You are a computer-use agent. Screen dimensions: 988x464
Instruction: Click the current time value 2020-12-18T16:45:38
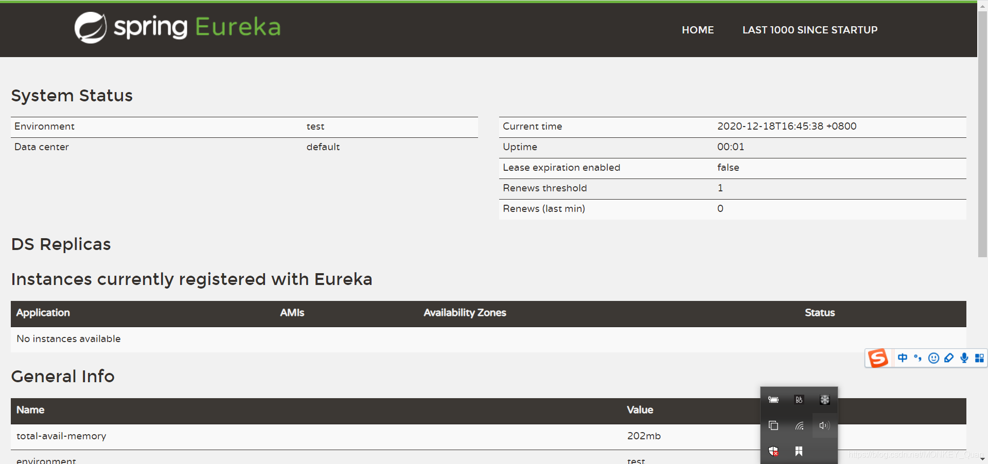[x=787, y=126]
